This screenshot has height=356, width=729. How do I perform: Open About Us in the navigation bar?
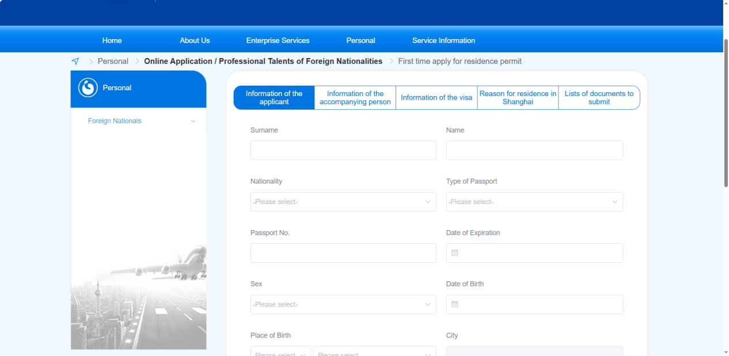point(195,40)
